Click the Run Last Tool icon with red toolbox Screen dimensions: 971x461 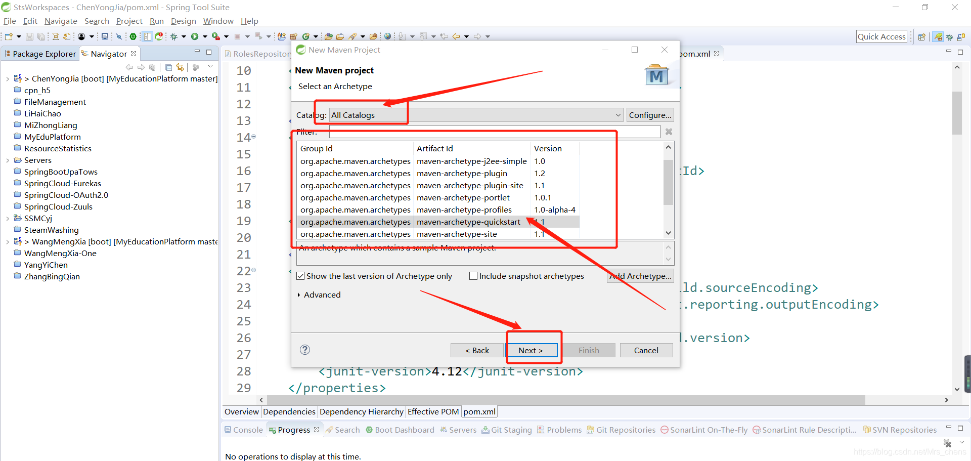click(x=216, y=36)
